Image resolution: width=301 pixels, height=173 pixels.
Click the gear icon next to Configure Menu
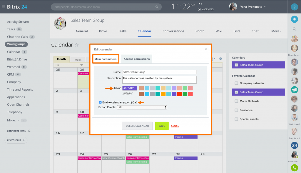29,131
